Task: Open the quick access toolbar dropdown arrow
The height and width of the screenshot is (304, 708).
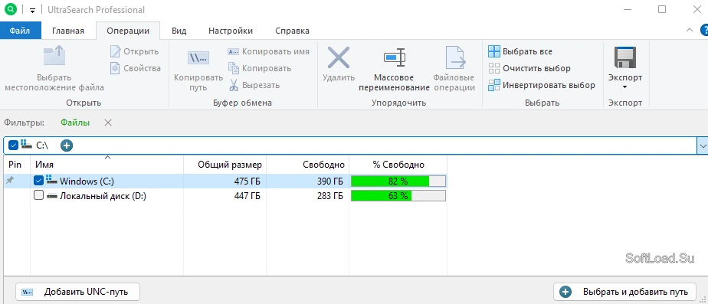Action: [x=32, y=11]
